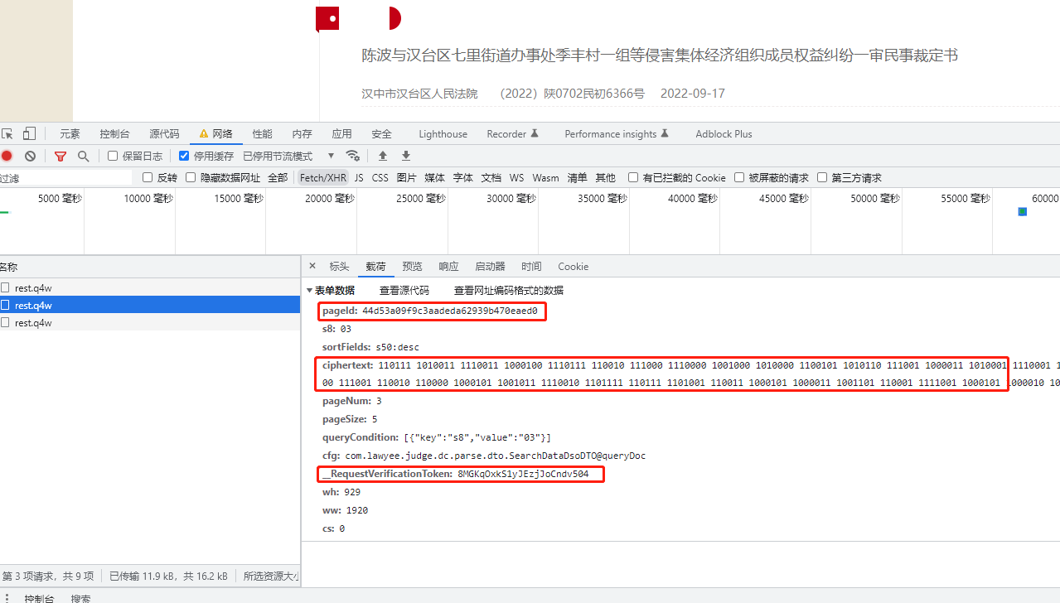Viewport: 1060px width, 603px height.
Task: Toggle the 隐藏数据网址 checkbox
Action: [x=191, y=177]
